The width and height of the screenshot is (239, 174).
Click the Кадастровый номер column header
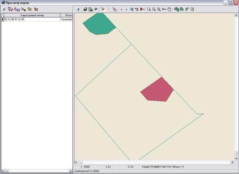click(x=32, y=15)
